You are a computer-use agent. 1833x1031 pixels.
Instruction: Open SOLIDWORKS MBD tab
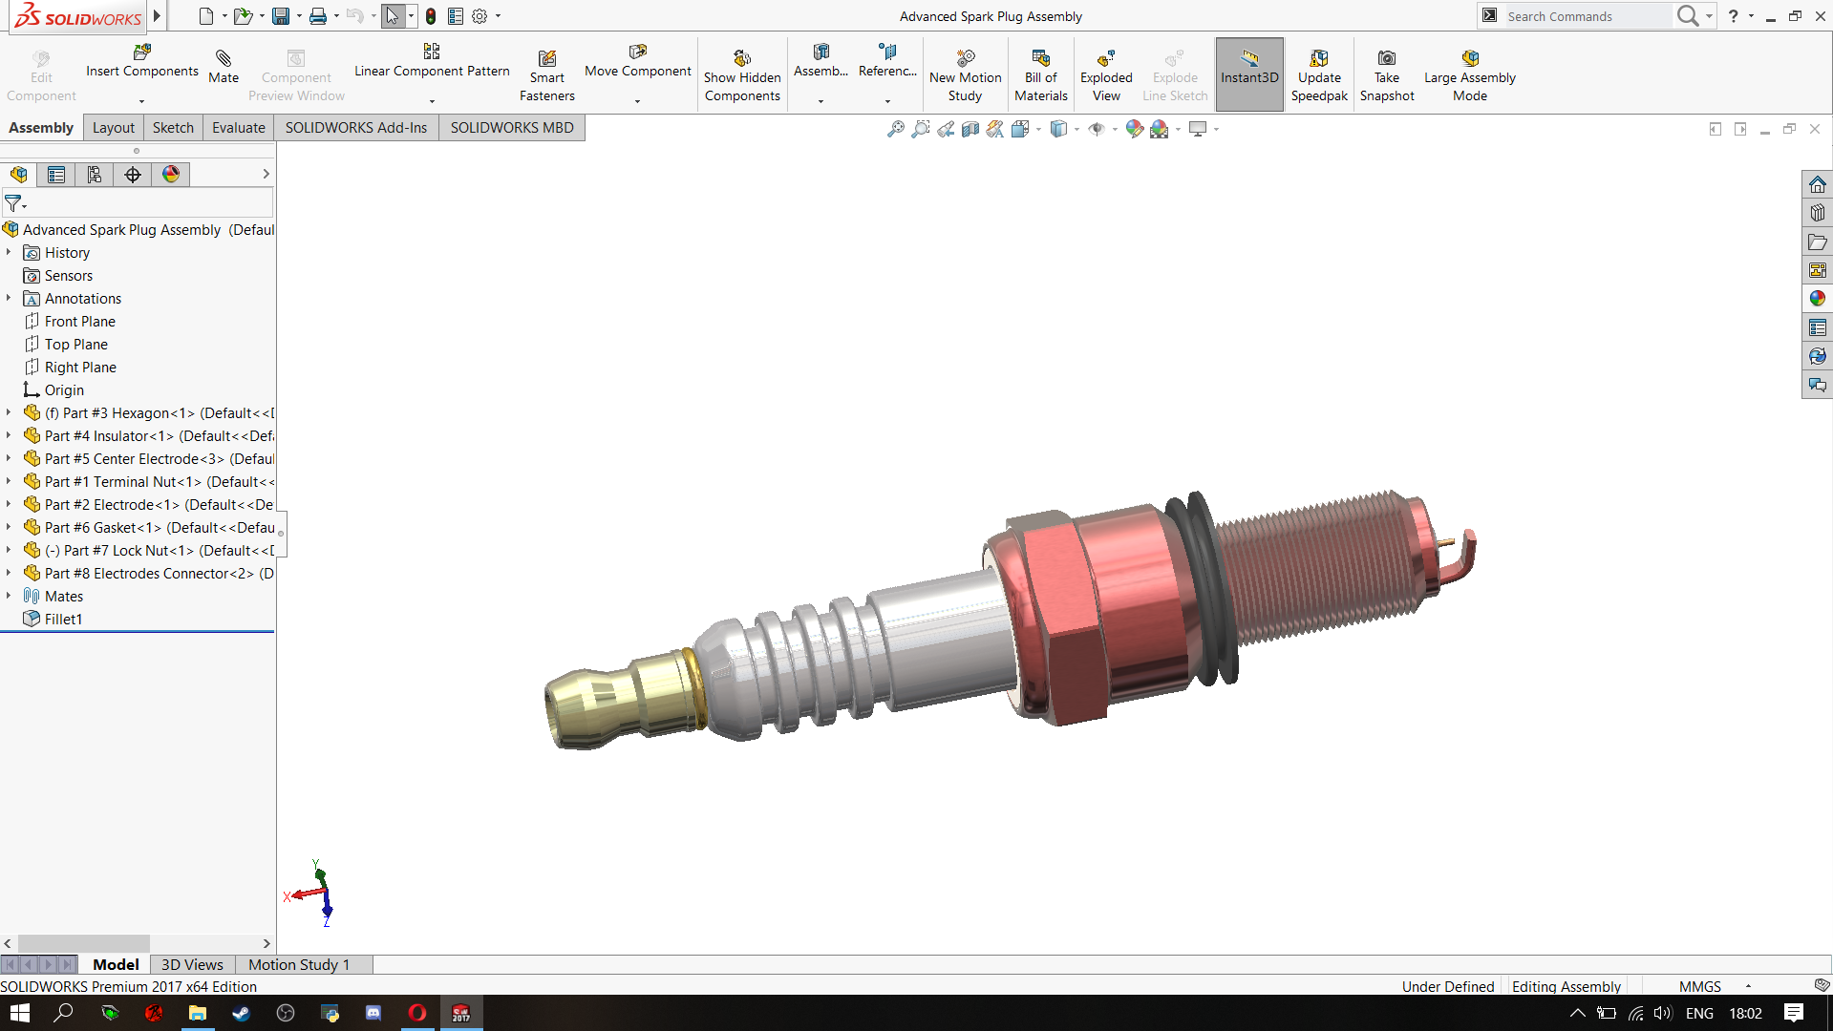point(512,128)
